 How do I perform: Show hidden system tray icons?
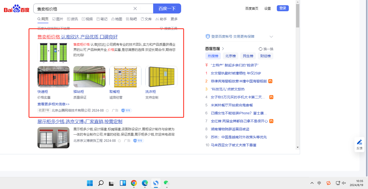point(312,183)
